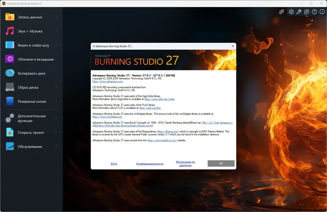The width and height of the screenshot is (327, 212).
Task: Select the Резервные копии database icon
Action: click(x=10, y=101)
